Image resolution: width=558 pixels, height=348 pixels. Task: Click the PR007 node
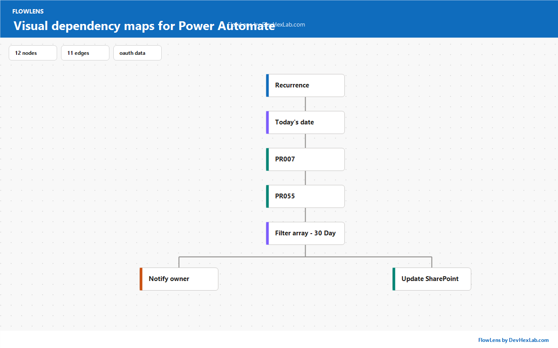[305, 159]
